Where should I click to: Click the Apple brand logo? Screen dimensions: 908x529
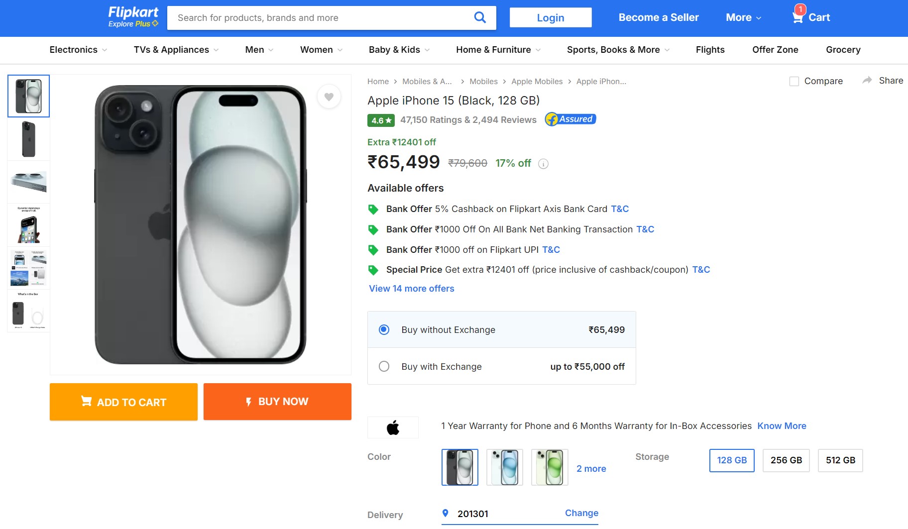pyautogui.click(x=393, y=427)
